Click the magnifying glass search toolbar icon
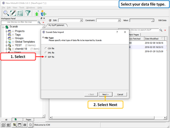170x128 pixels. tap(6, 13)
